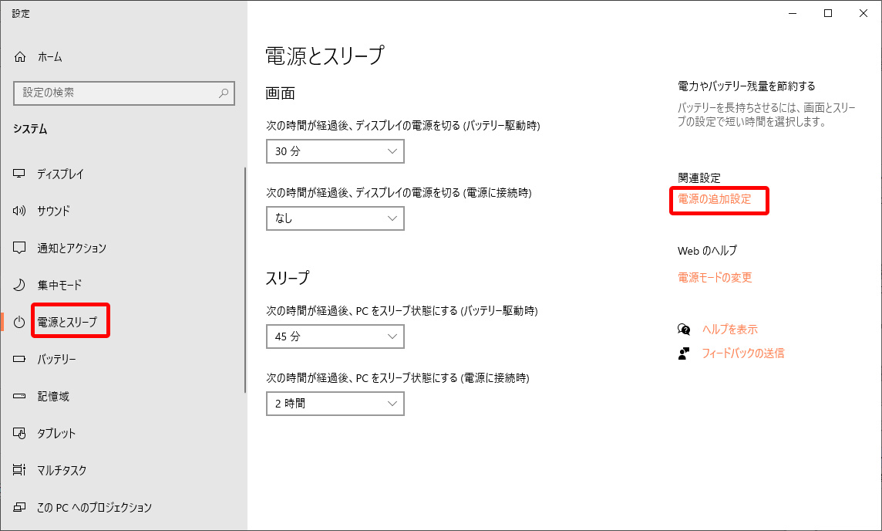Screen dimensions: 882x531
Task: Click the Sound speaker icon
Action: click(20, 211)
